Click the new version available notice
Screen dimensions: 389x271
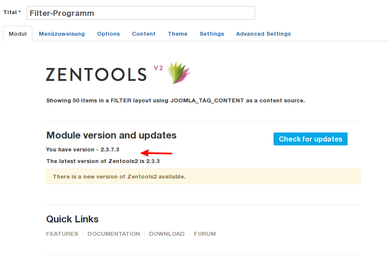pos(203,176)
